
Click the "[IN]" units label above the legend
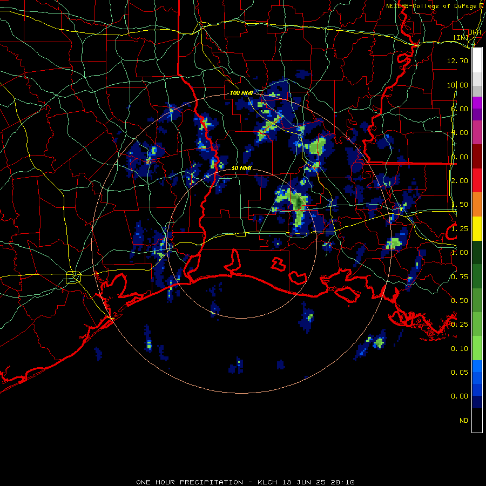pyautogui.click(x=461, y=37)
